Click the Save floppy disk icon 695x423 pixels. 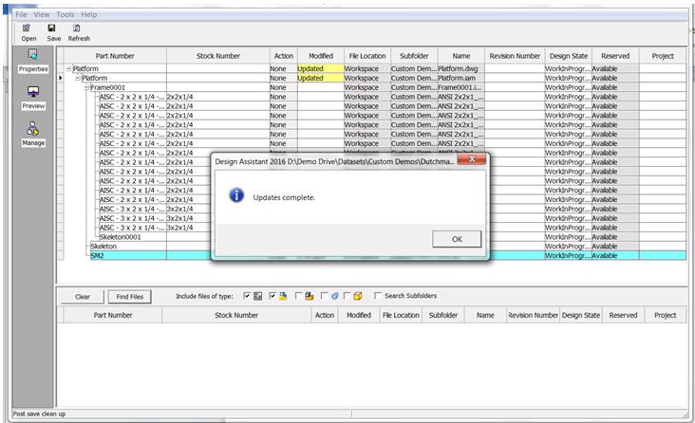(51, 28)
